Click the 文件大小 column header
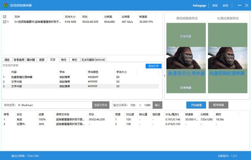Viewport: 251px width, 160px height. 70,17
